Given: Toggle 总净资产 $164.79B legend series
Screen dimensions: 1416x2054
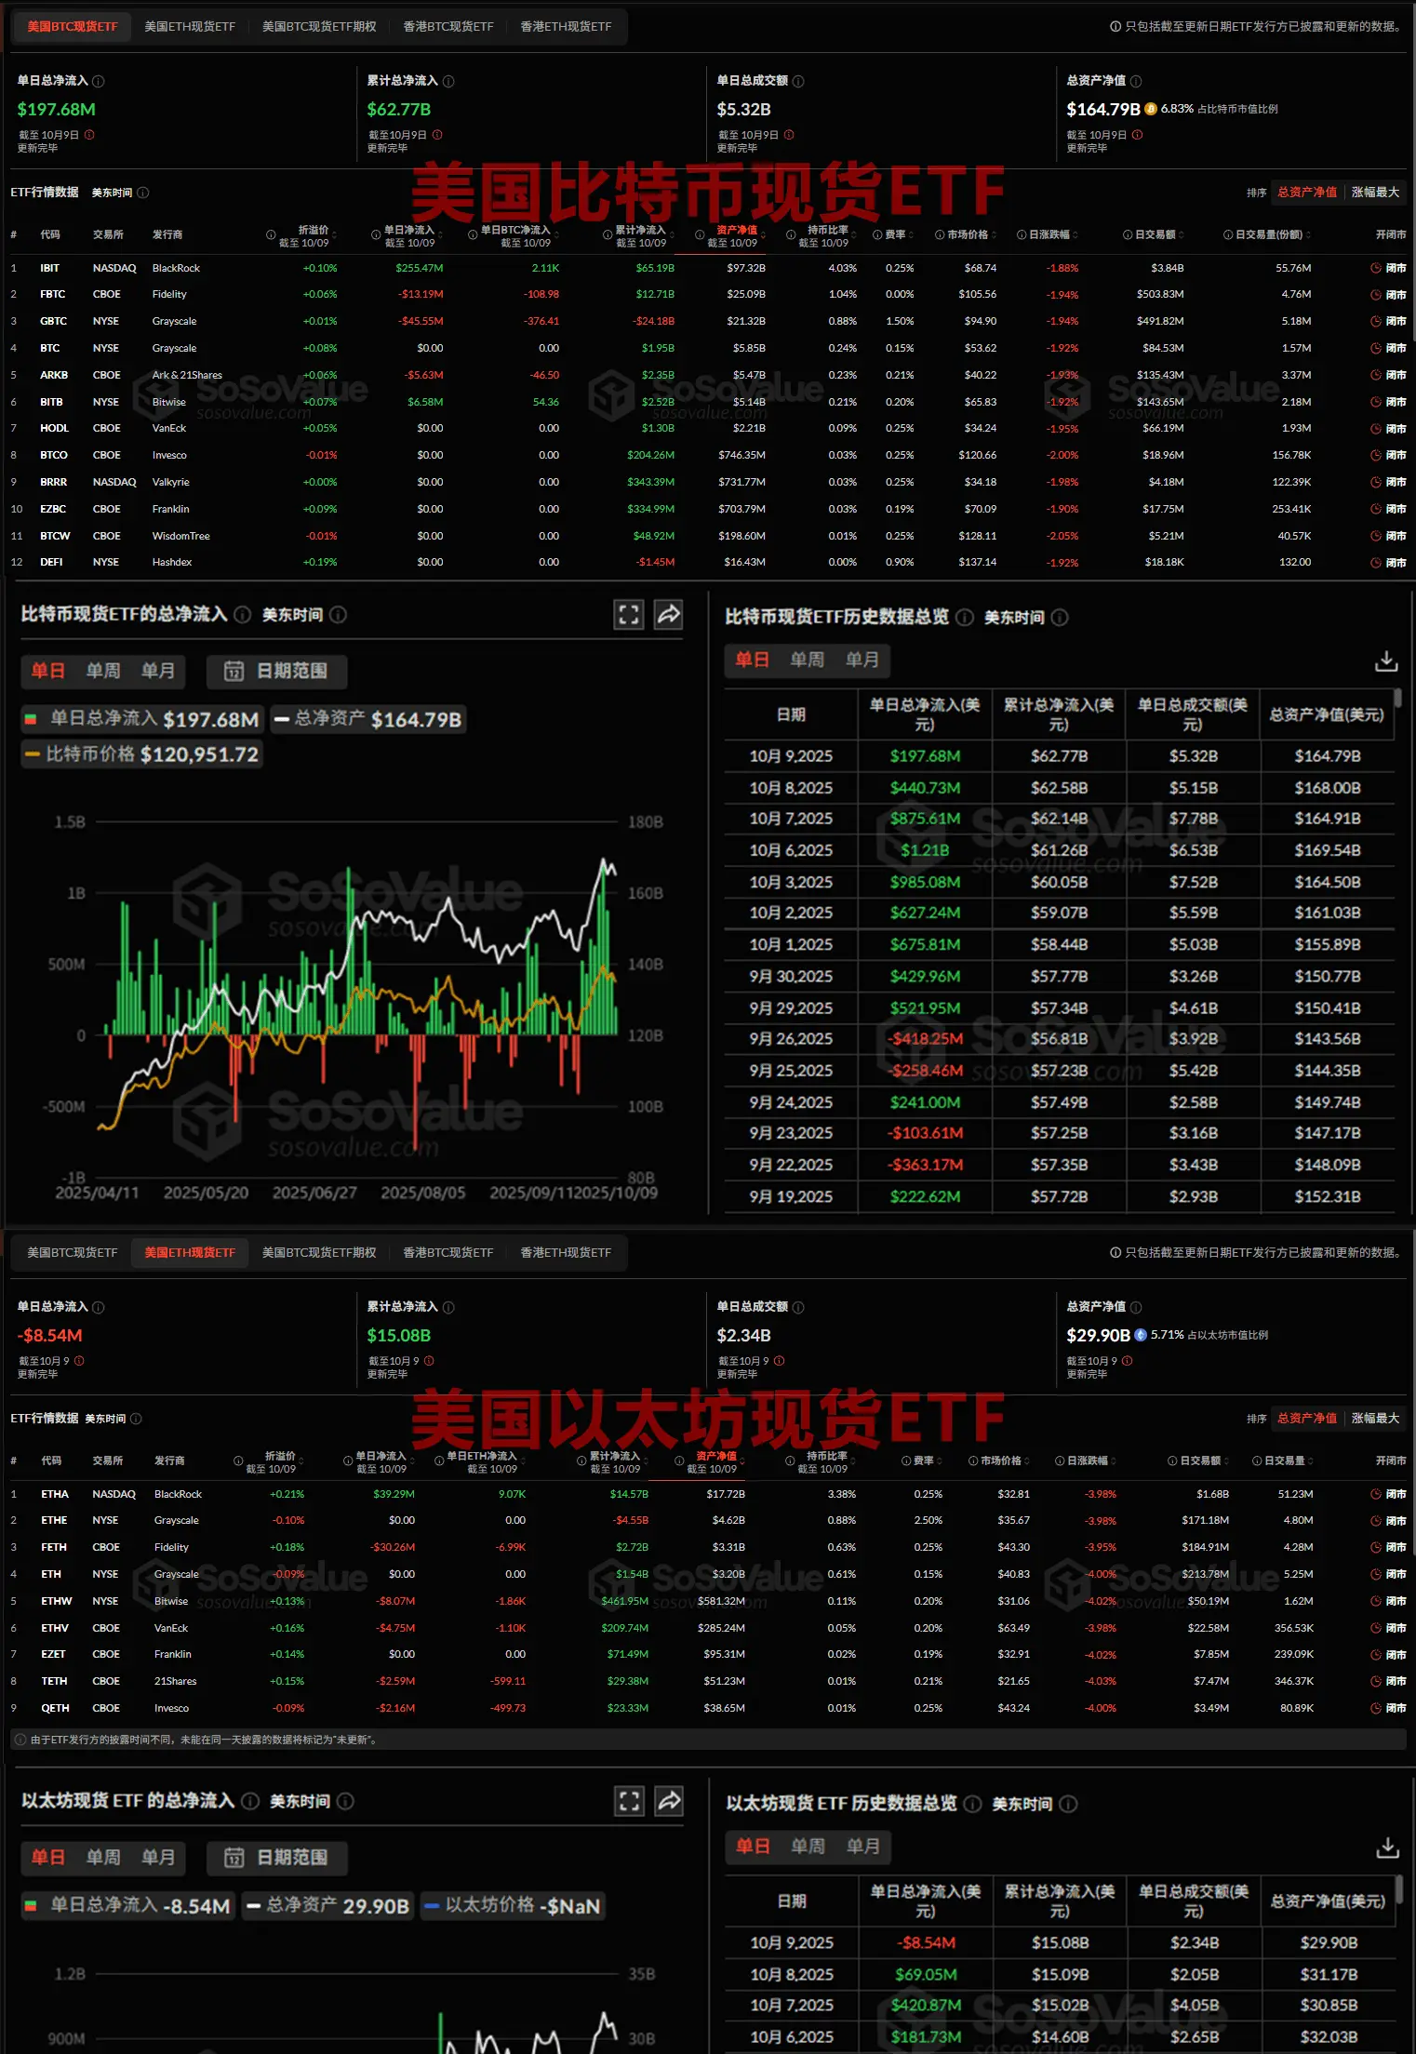Looking at the screenshot, I should click(368, 719).
